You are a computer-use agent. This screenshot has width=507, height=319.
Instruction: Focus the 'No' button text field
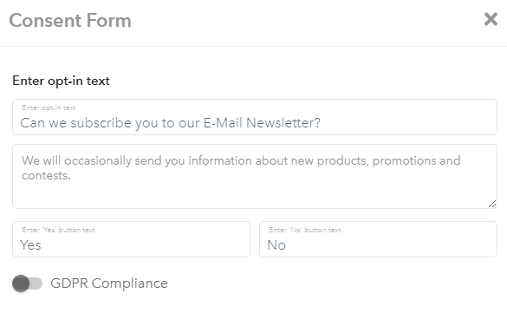coord(378,239)
